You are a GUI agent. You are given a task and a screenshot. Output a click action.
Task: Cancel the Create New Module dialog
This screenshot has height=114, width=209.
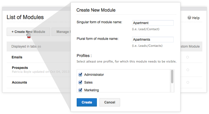(110, 102)
